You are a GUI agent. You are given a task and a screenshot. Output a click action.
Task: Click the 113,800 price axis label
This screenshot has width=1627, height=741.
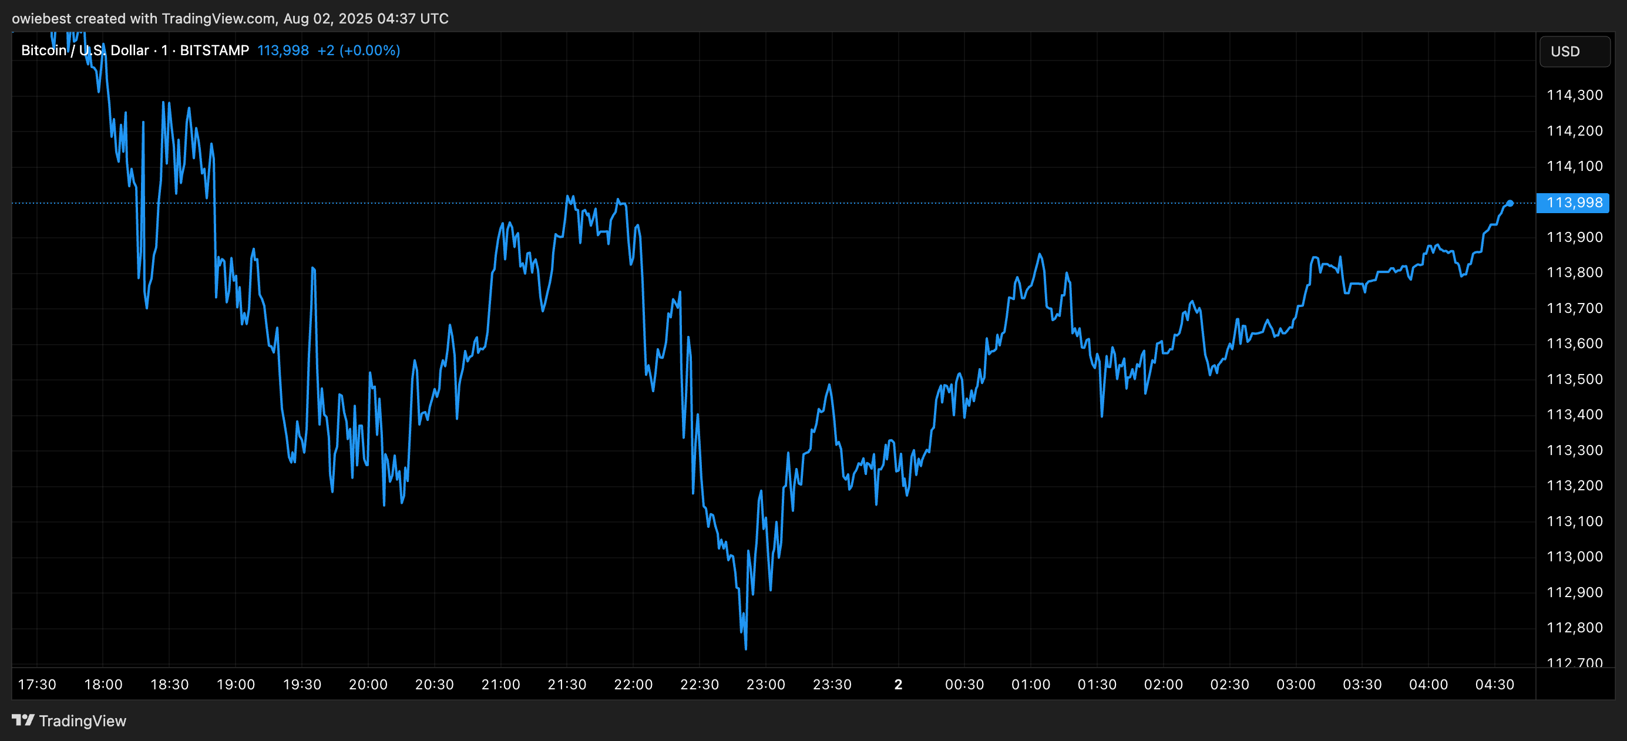tap(1575, 272)
